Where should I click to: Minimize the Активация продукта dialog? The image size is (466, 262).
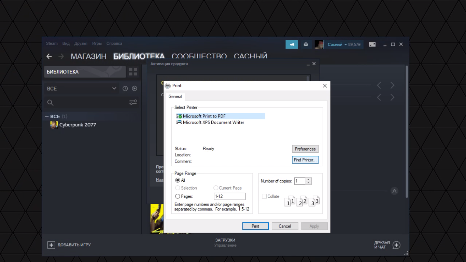pyautogui.click(x=308, y=64)
